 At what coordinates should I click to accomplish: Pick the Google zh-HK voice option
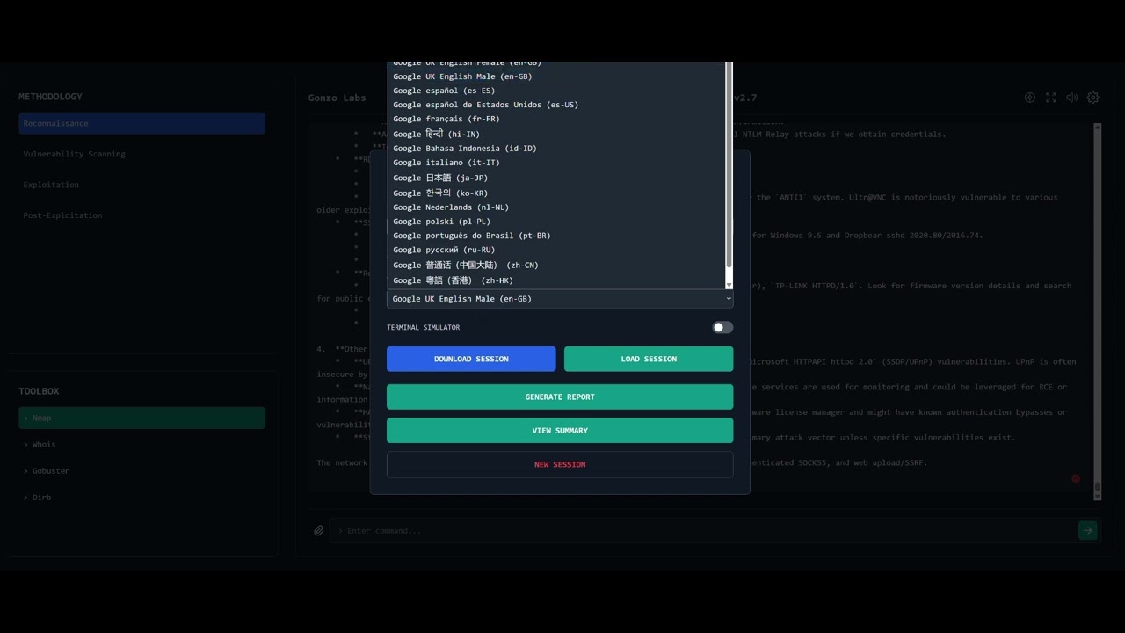point(555,280)
